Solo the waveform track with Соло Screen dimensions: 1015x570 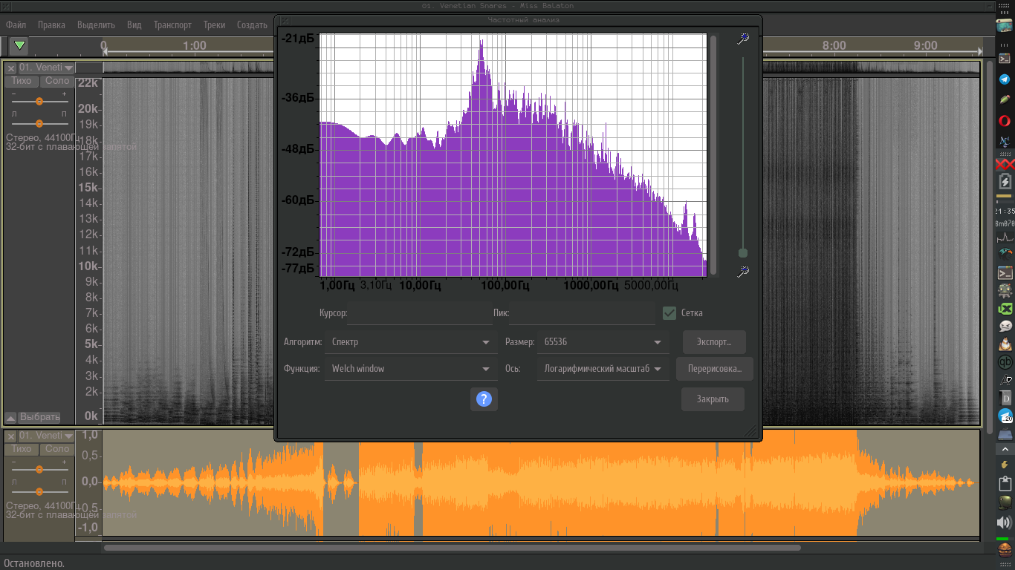pos(56,449)
